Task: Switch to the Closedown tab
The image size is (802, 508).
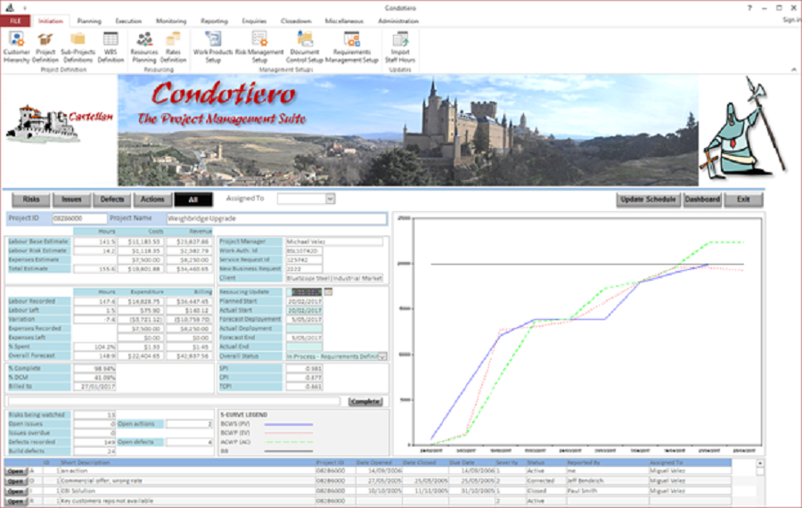Action: (296, 21)
